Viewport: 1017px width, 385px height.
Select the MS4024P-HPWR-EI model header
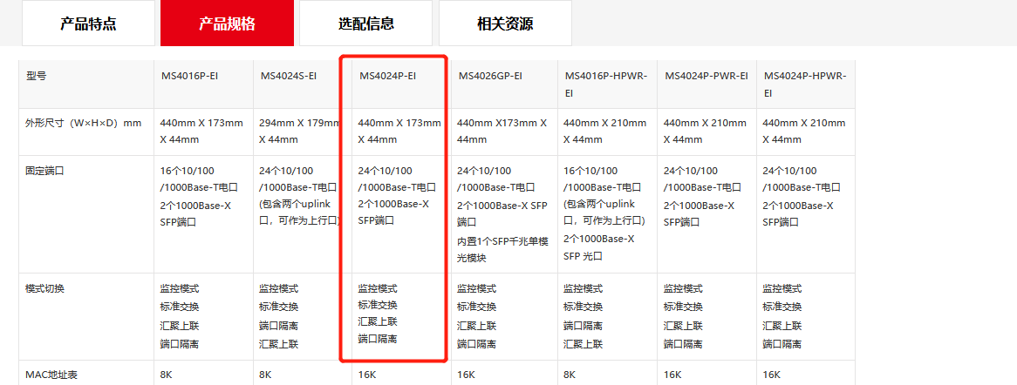(x=805, y=84)
